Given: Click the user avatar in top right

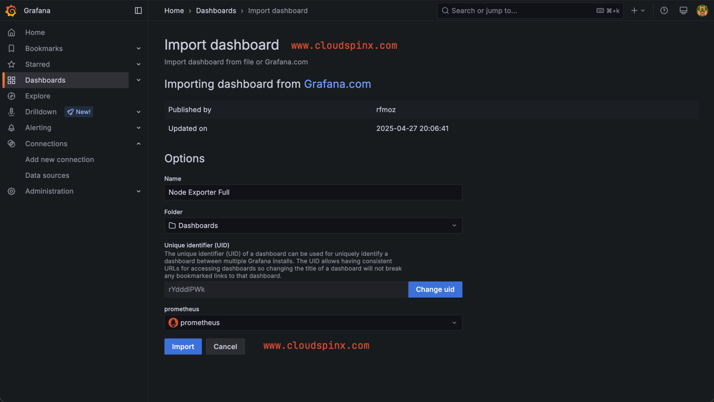Looking at the screenshot, I should coord(702,10).
